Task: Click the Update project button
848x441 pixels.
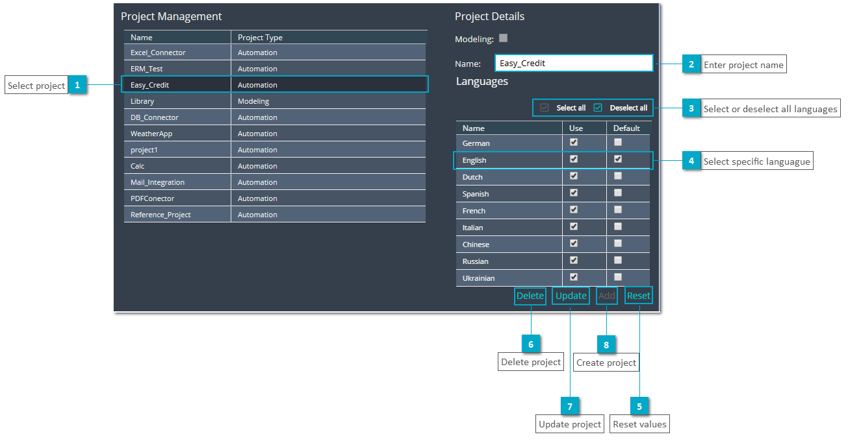Action: click(x=571, y=296)
